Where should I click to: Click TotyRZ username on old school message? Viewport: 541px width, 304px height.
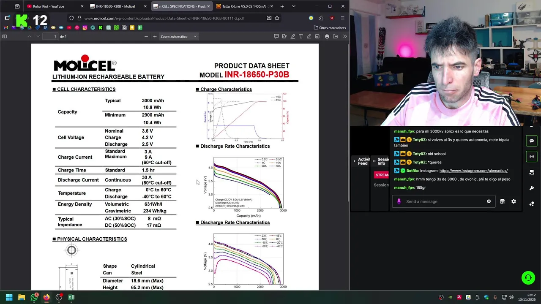(x=420, y=154)
